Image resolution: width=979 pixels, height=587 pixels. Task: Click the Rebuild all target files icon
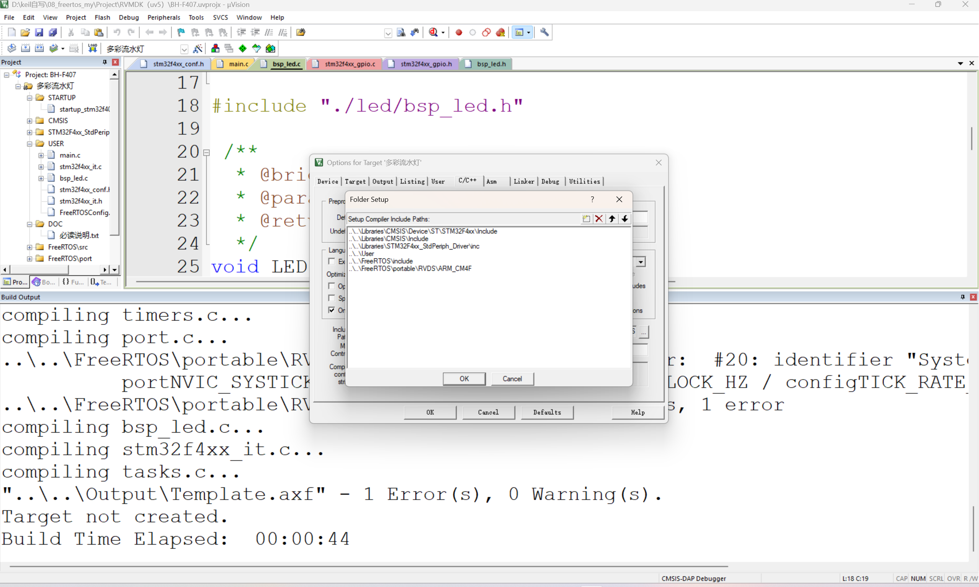(x=39, y=48)
